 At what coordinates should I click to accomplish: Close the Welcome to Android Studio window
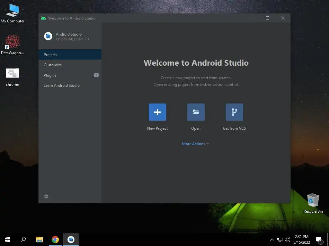[283, 18]
